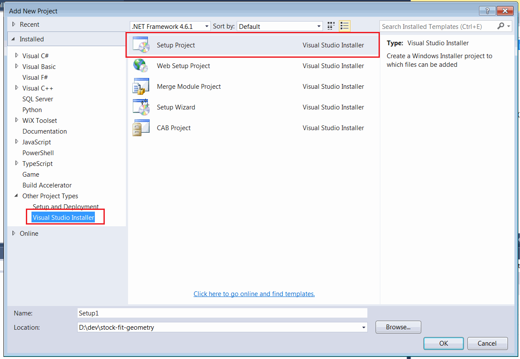This screenshot has height=359, width=520.
Task: Select Documentation category
Action: click(x=45, y=131)
